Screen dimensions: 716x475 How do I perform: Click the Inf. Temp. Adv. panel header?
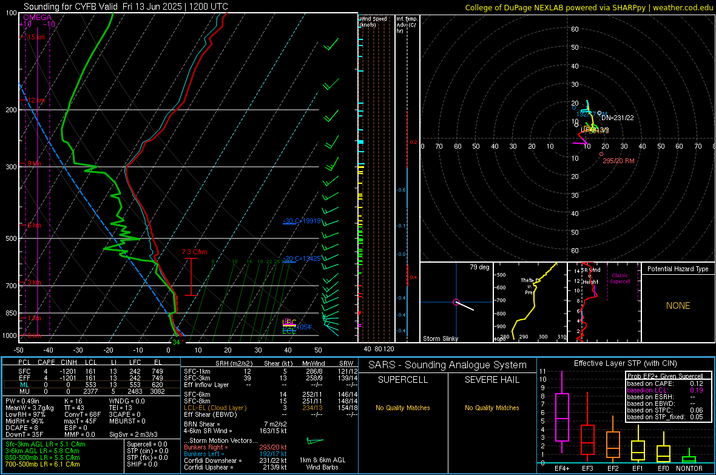click(x=407, y=25)
